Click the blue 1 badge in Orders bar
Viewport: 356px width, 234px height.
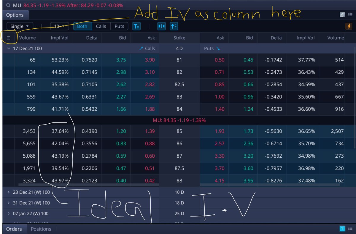pyautogui.click(x=342, y=229)
